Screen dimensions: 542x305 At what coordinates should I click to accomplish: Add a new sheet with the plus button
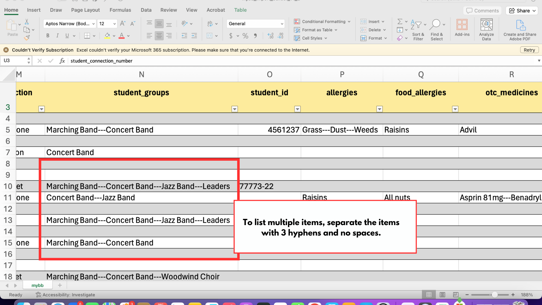(x=60, y=285)
